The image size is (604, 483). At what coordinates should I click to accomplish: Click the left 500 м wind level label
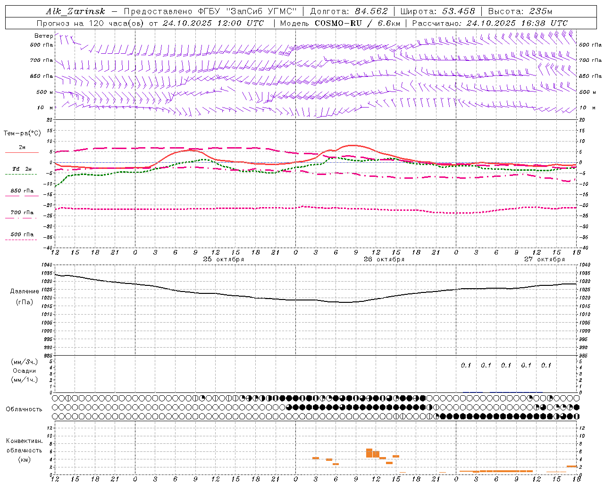(45, 92)
